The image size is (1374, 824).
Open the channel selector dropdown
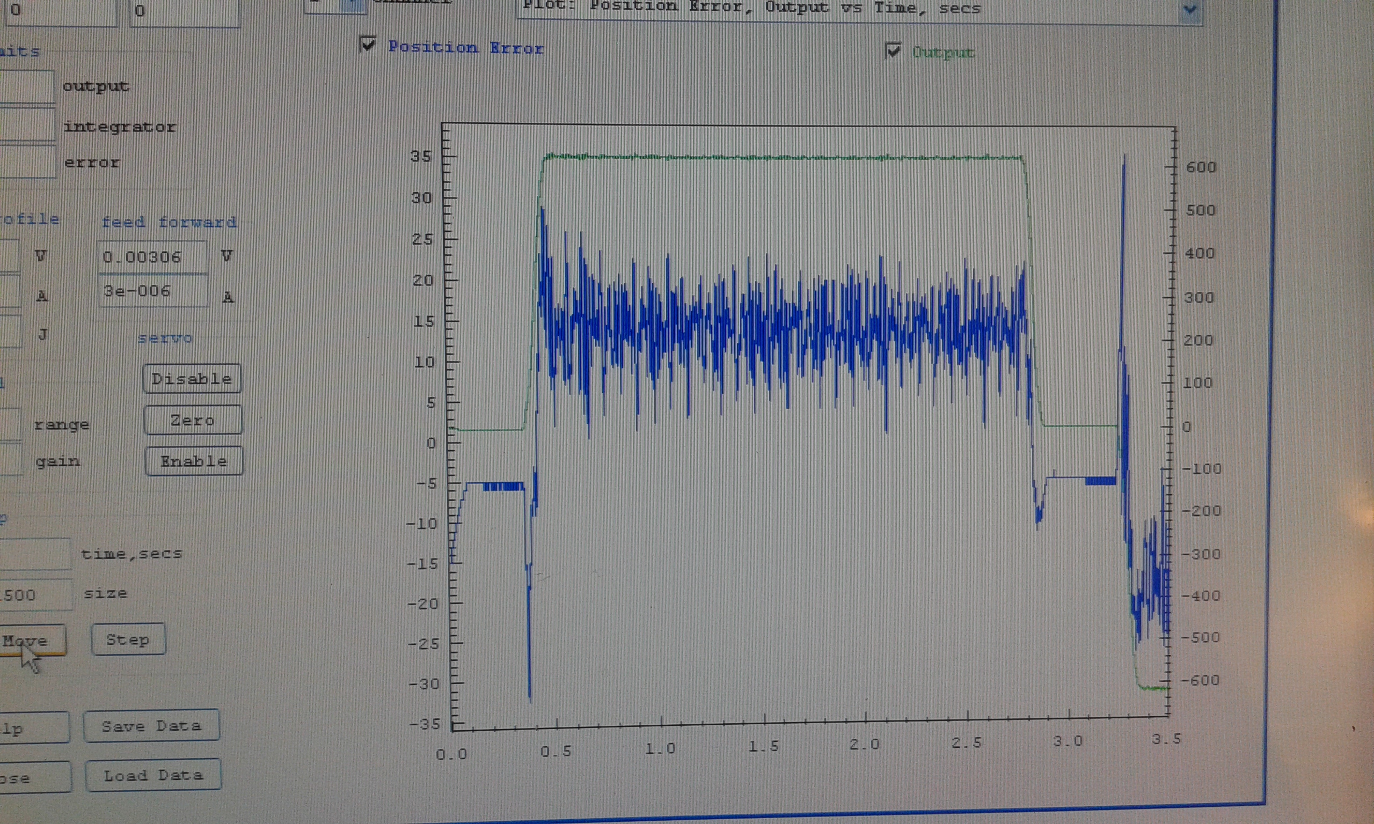352,5
